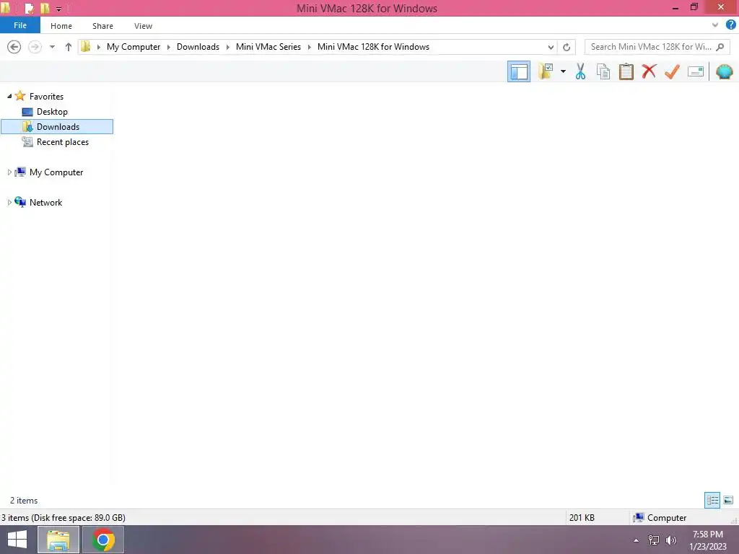
Task: Switch to details view in status bar
Action: 712,501
